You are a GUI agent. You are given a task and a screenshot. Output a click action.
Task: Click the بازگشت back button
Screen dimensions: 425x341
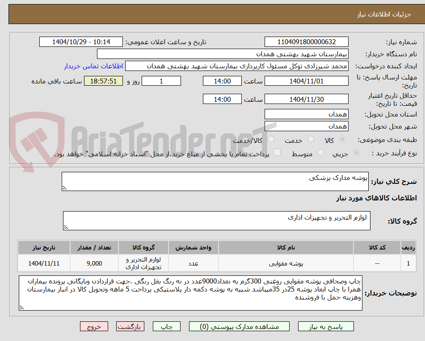(130, 326)
